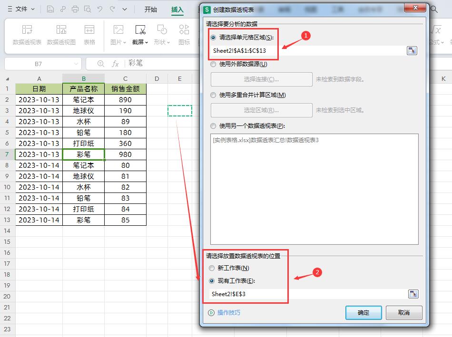Click the 取消 button
The width and height of the screenshot is (452, 337).
(x=404, y=312)
